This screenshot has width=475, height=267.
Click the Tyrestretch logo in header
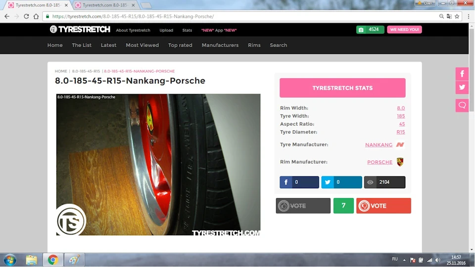click(x=80, y=29)
